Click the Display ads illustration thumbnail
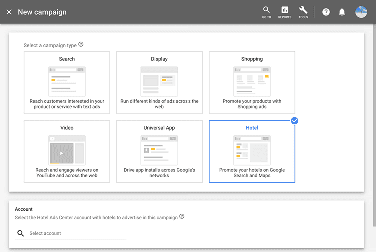Viewport: 376px width, 252px height. pyautogui.click(x=159, y=82)
